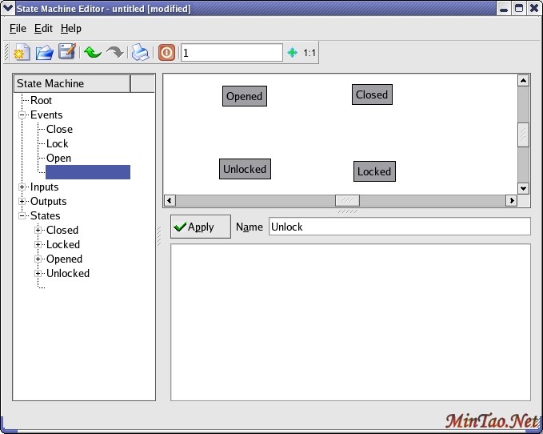Image resolution: width=543 pixels, height=434 pixels.
Task: Open the File menu
Action: tap(18, 28)
